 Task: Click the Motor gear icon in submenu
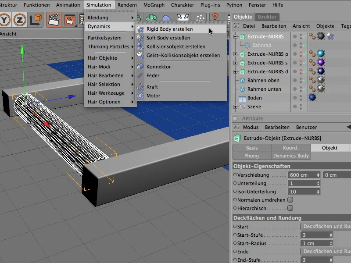click(x=140, y=96)
